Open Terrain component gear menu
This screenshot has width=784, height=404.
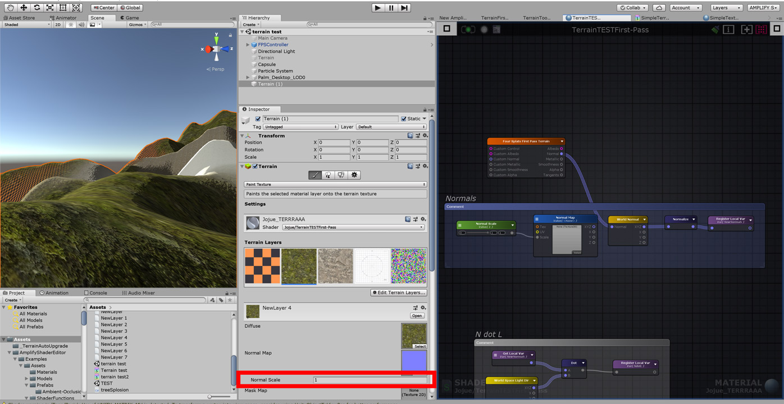point(425,166)
